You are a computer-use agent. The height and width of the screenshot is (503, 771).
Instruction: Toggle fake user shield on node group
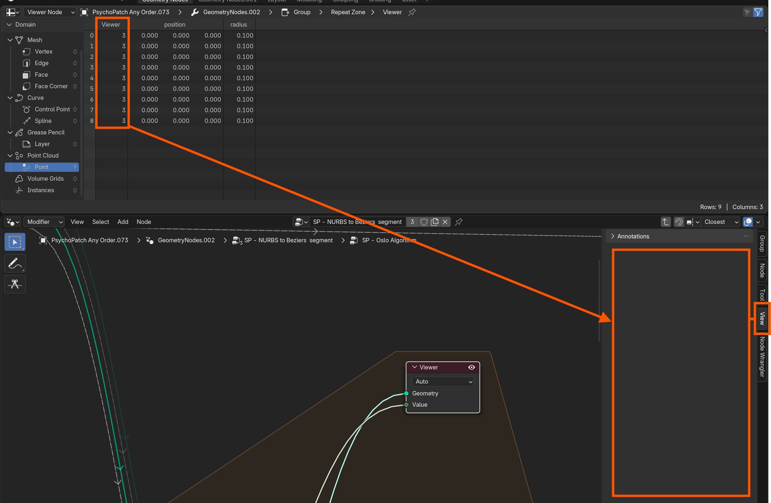[x=424, y=222]
